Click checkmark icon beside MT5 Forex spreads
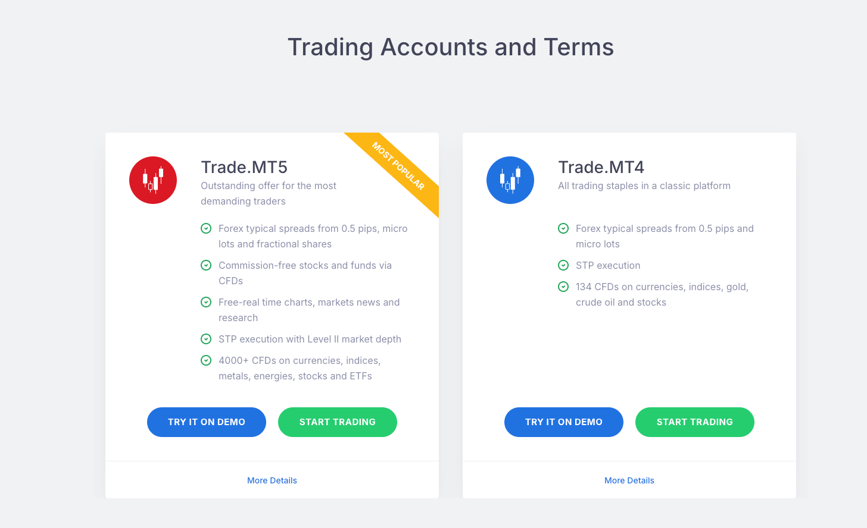This screenshot has height=528, width=867. (x=206, y=228)
